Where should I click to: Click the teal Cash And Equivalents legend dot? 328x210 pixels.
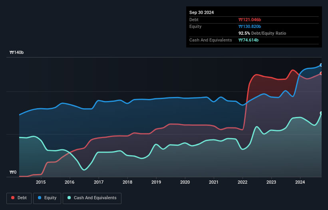pyautogui.click(x=69, y=198)
